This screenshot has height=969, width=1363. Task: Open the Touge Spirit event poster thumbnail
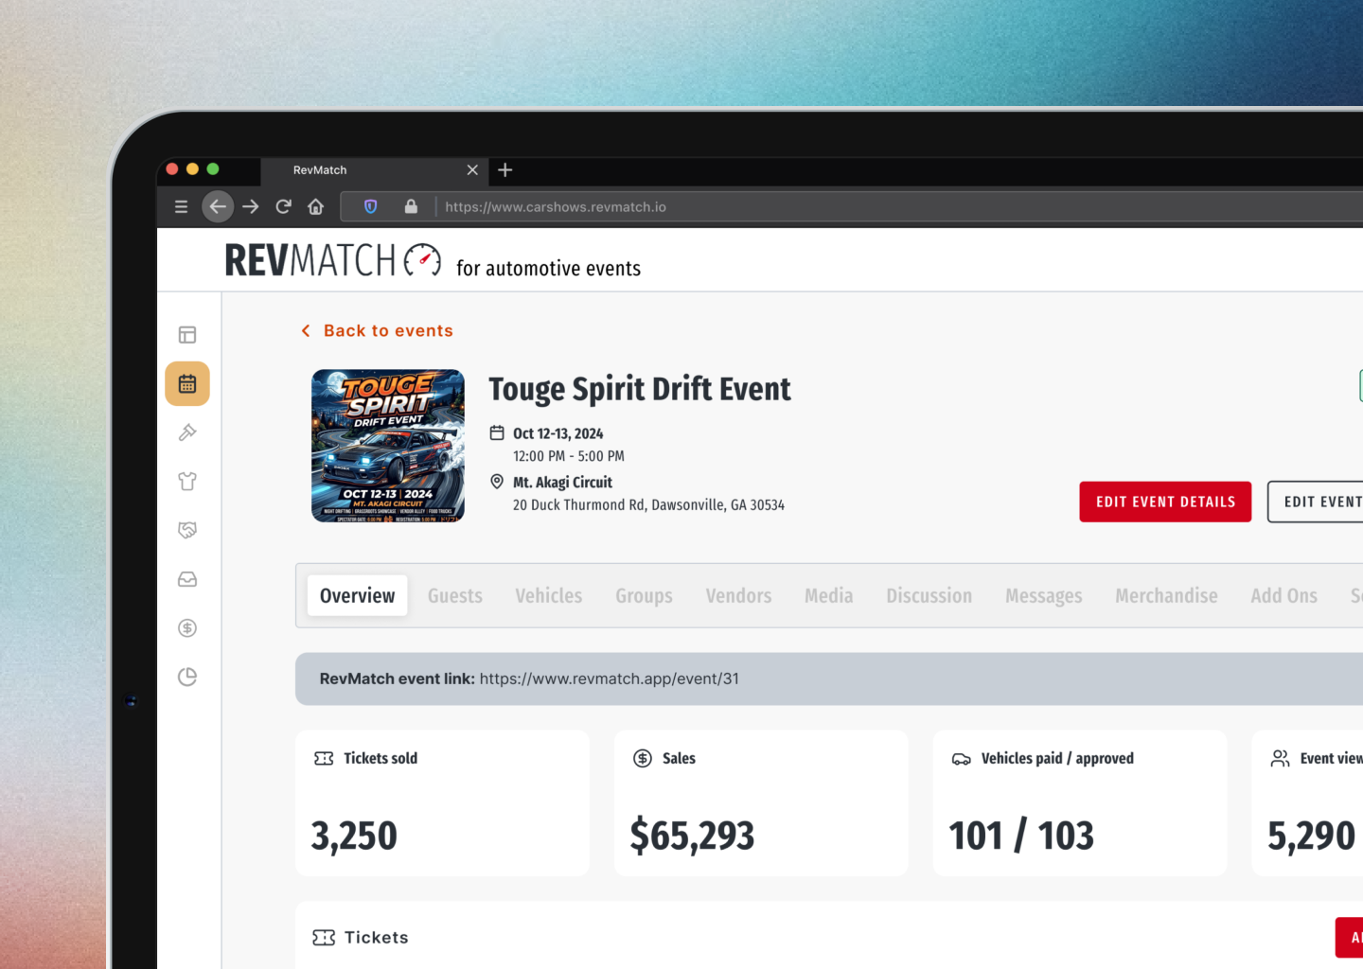[x=388, y=446]
